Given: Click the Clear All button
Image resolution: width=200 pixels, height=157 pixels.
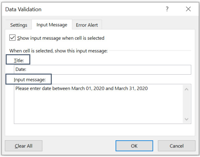Looking at the screenshot, I should pyautogui.click(x=24, y=146).
